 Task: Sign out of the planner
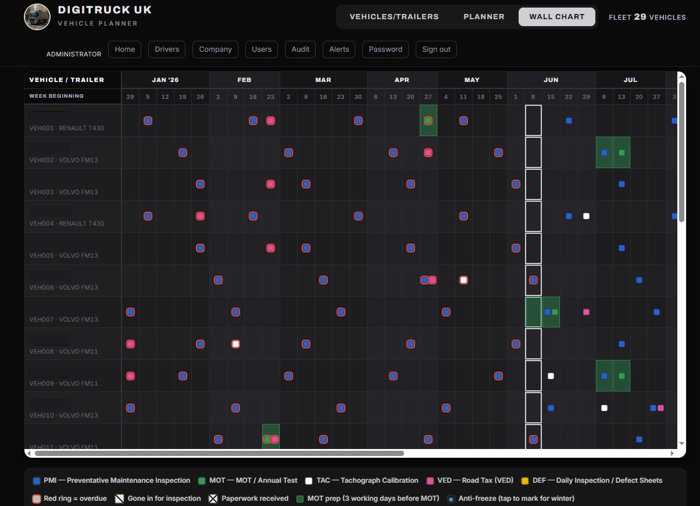(436, 49)
